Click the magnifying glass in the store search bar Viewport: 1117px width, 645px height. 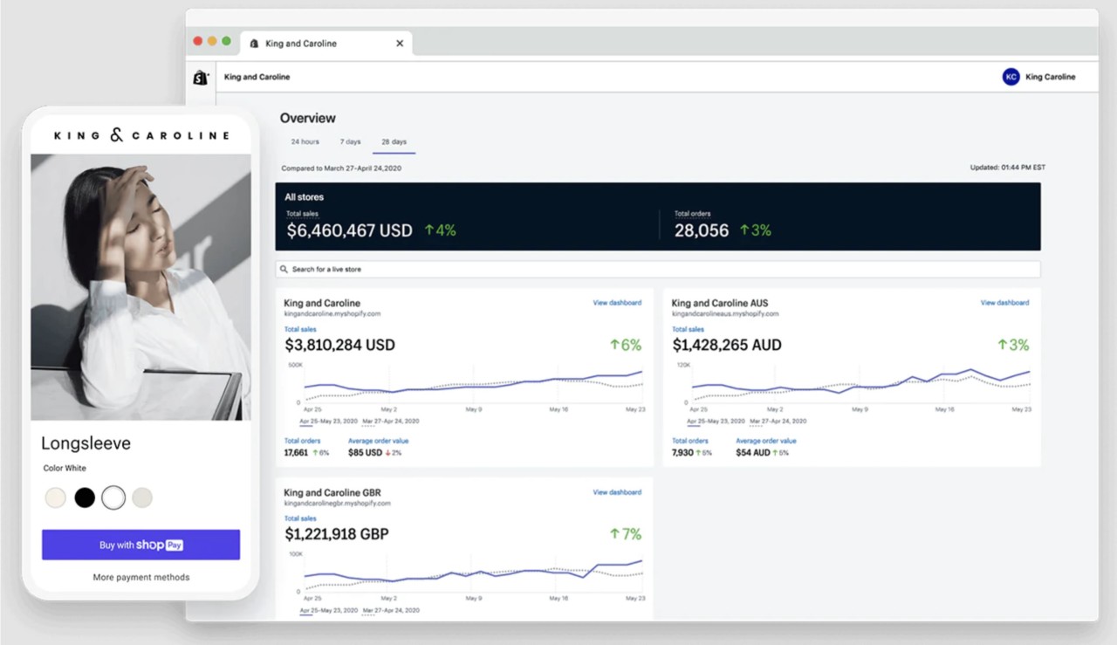(x=284, y=269)
